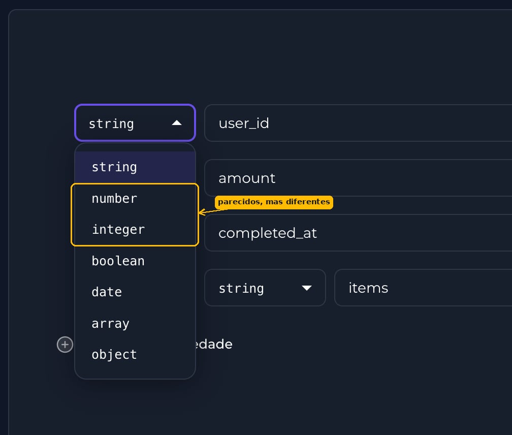Collapse the open string type dropdown
This screenshot has width=512, height=435.
pos(135,123)
